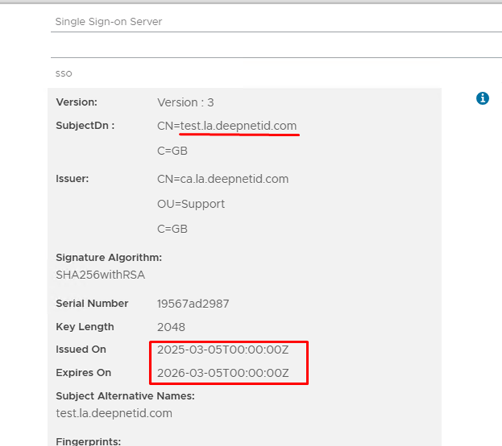This screenshot has height=446, width=502.
Task: Click the Issuer CN=ca.la.deepnetid.com value
Action: (223, 179)
